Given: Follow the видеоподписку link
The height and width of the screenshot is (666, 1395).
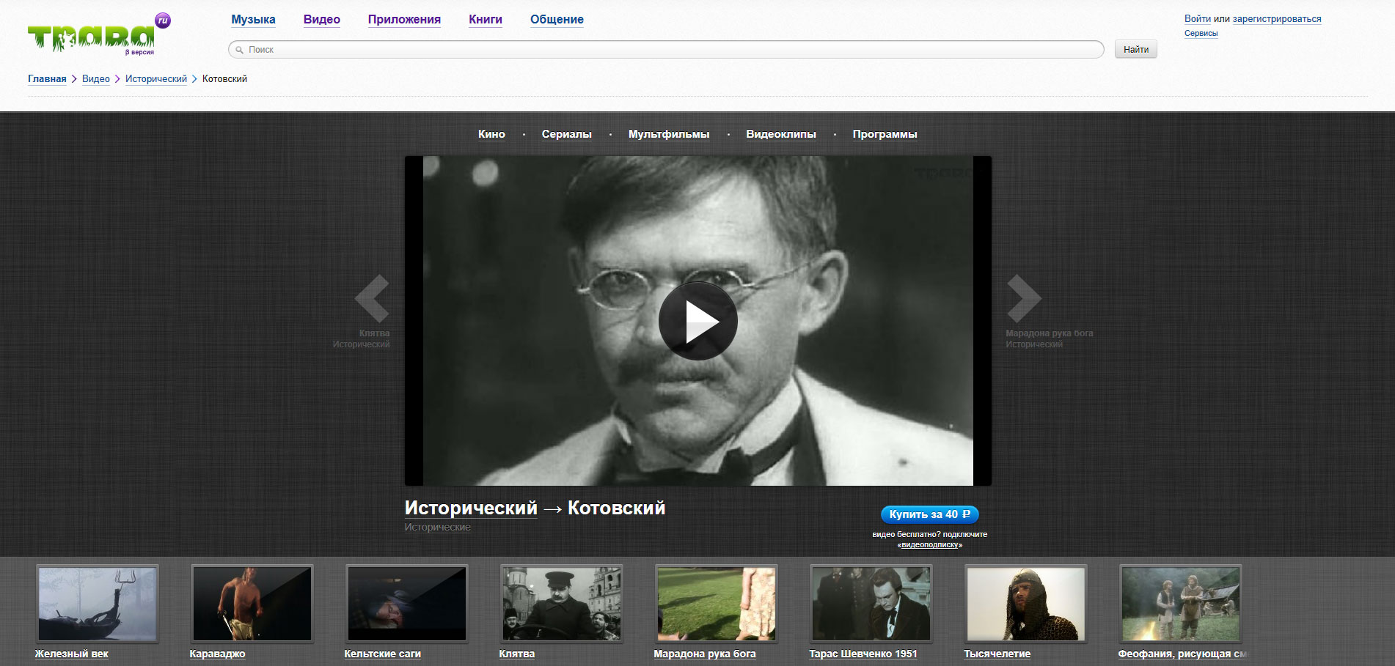Looking at the screenshot, I should pyautogui.click(x=929, y=544).
